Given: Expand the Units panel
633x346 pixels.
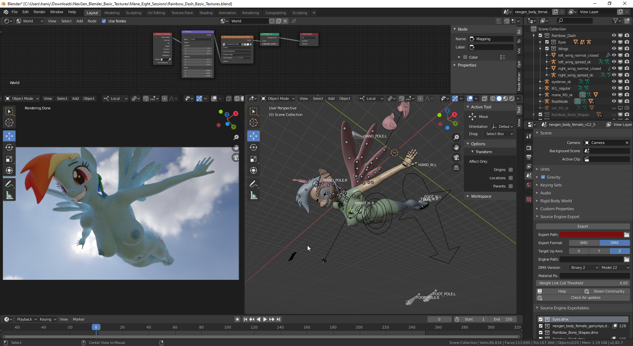Looking at the screenshot, I should point(545,169).
